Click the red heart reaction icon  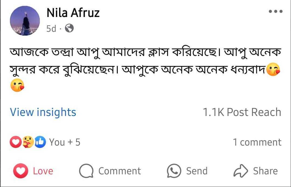click(16, 142)
